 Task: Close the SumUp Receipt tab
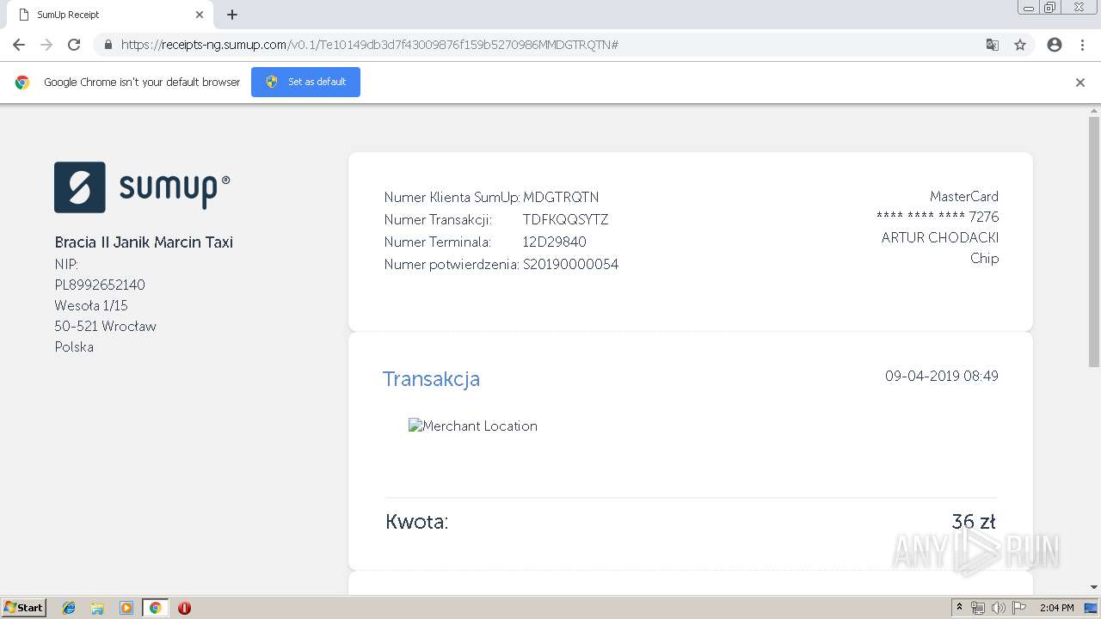(x=200, y=15)
